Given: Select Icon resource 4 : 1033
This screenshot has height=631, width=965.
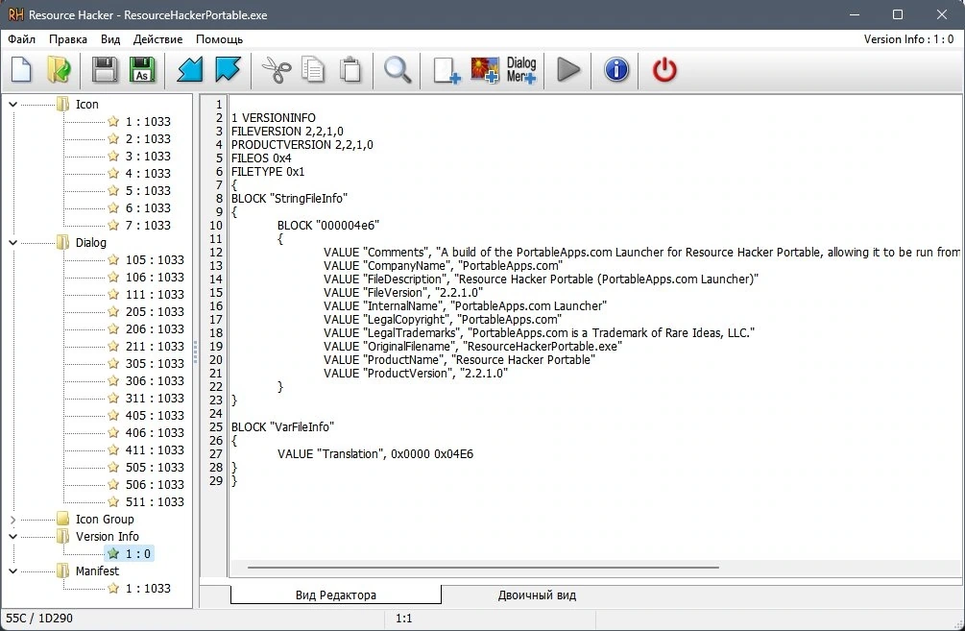Looking at the screenshot, I should point(139,173).
